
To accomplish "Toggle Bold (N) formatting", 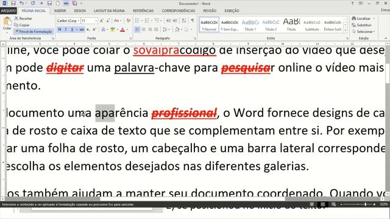I will (x=60, y=30).
